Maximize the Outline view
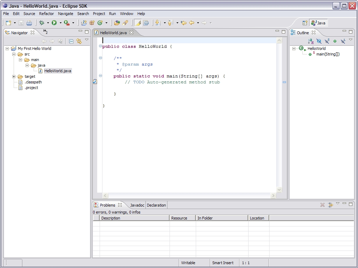 tap(351, 32)
